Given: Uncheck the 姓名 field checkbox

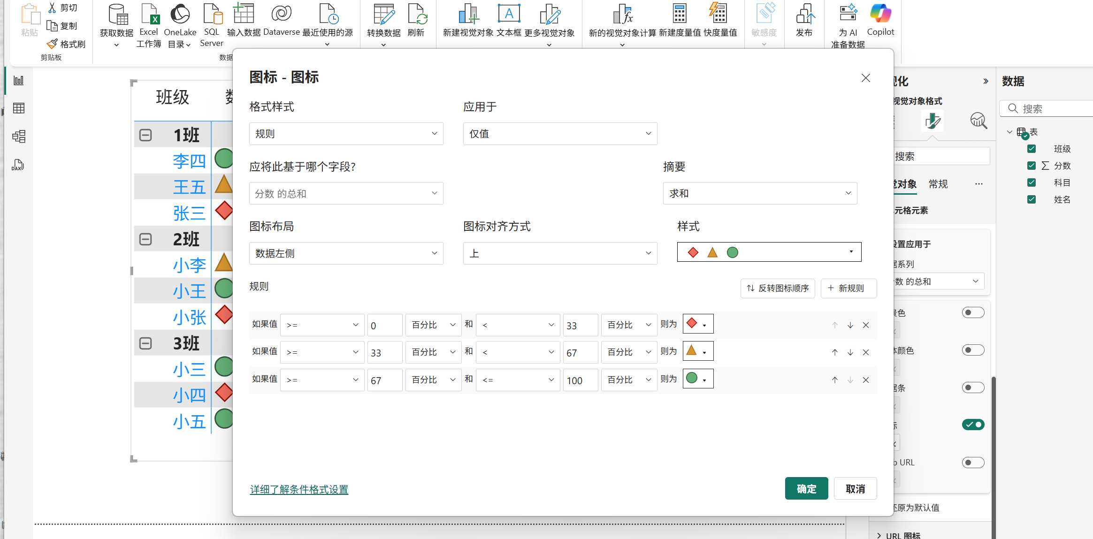Looking at the screenshot, I should 1032,199.
